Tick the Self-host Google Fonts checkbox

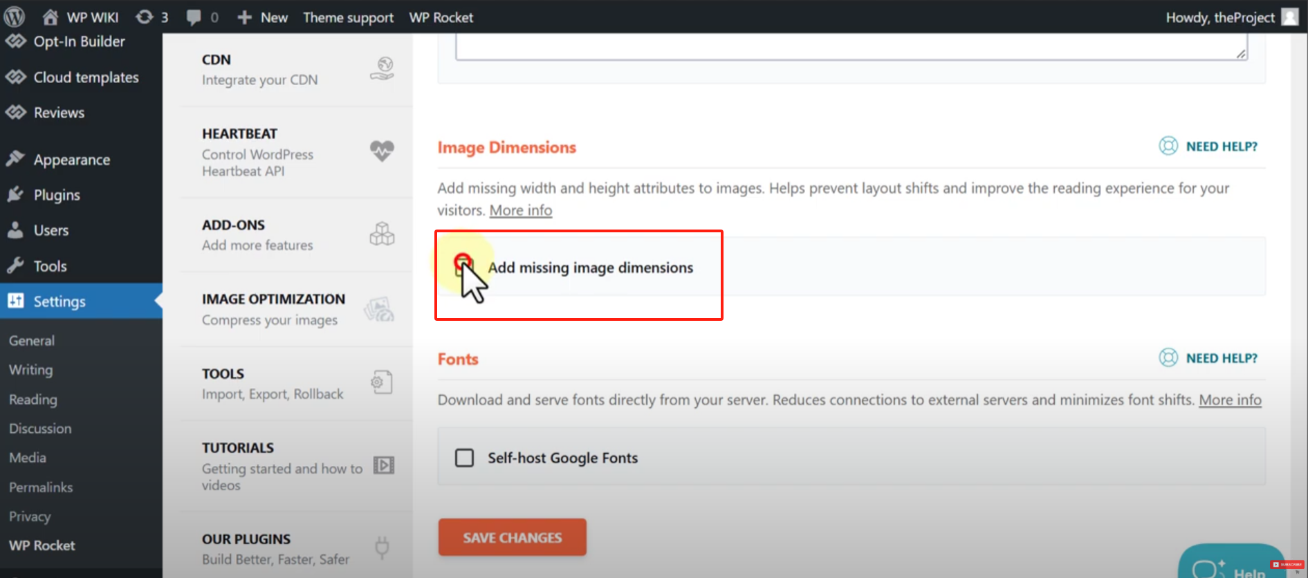point(464,458)
